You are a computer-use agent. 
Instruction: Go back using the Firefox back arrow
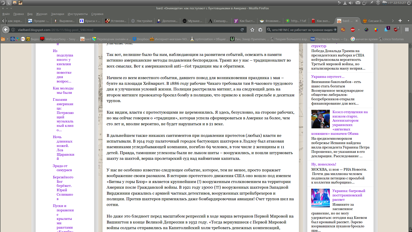pyautogui.click(x=5, y=30)
